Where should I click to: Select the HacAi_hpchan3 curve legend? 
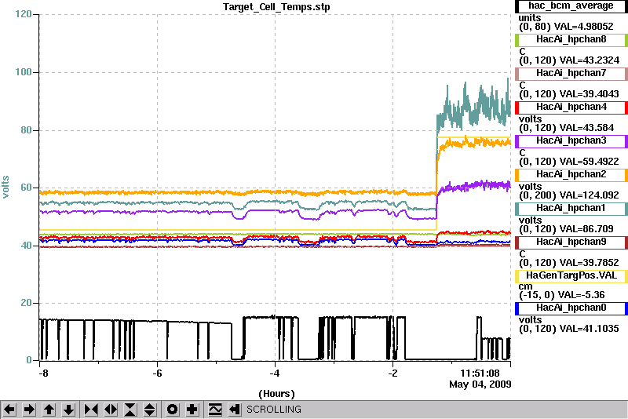[571, 141]
